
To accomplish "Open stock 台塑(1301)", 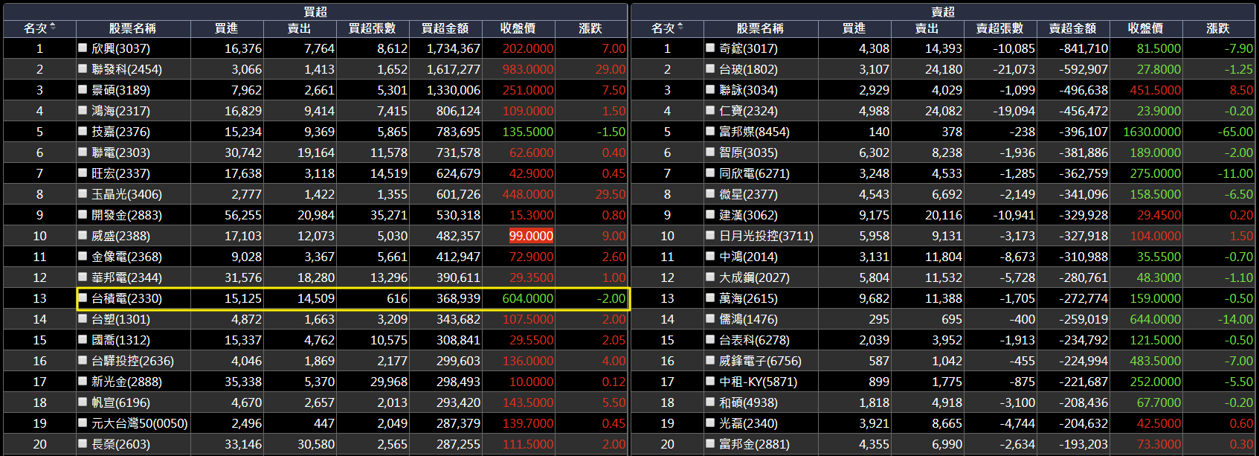I will [x=120, y=319].
